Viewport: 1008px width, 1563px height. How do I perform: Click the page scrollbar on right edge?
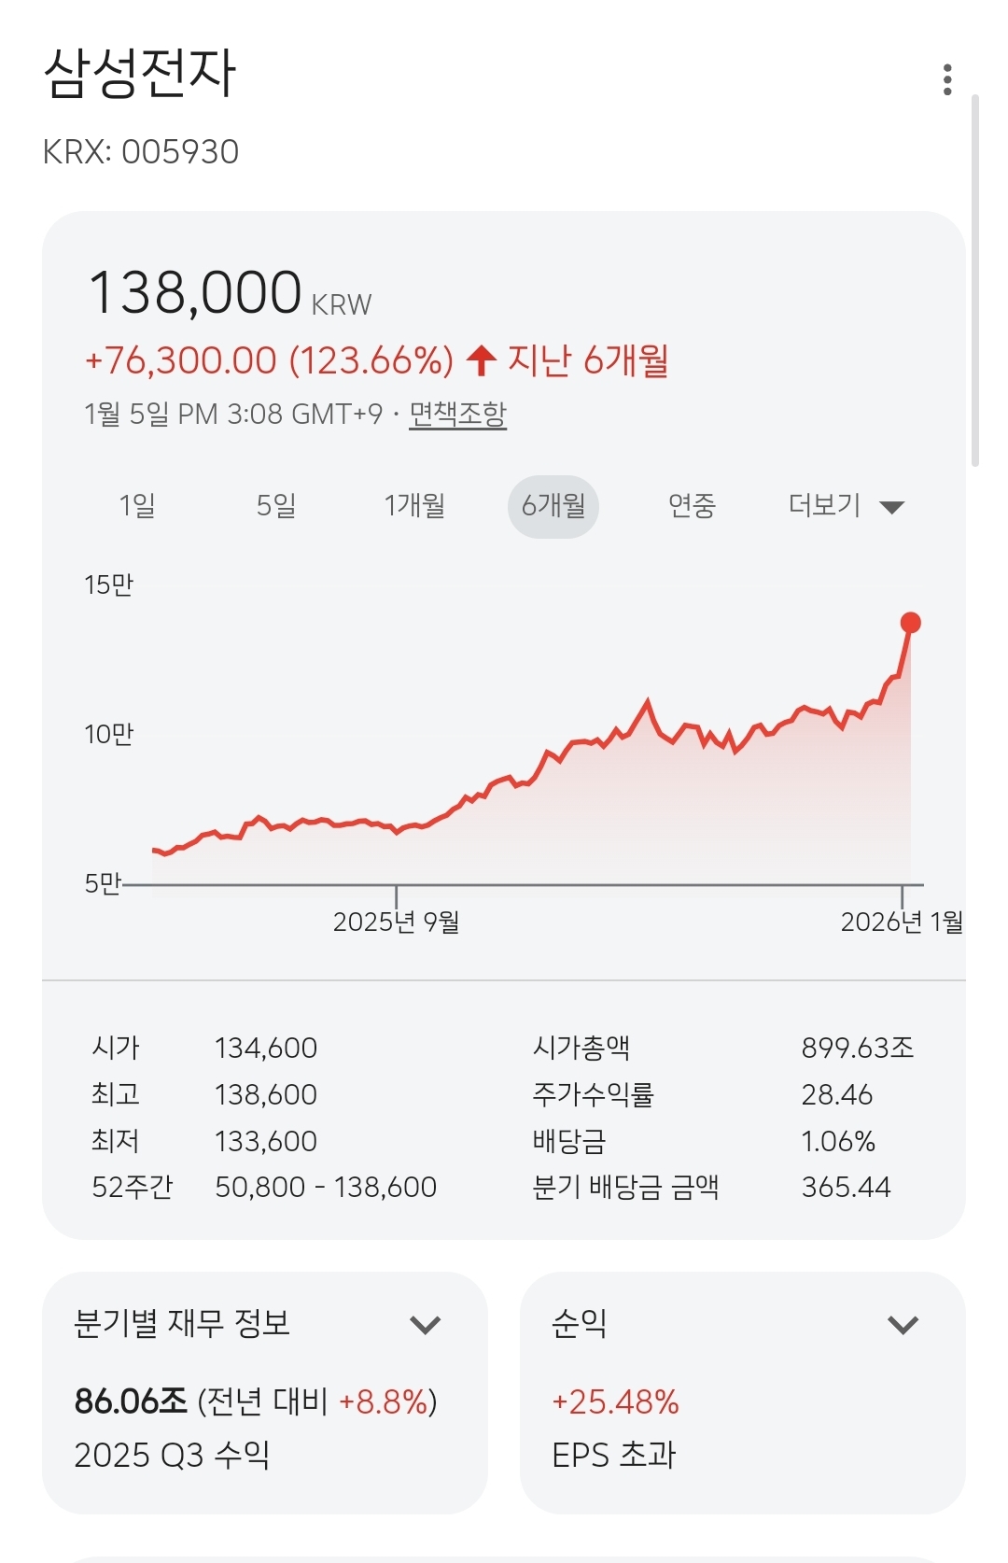click(975, 280)
